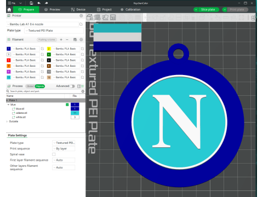Image resolution: width=263 pixels, height=197 pixels.
Task: Sync filaments from the AMS icon
Action: (75, 39)
